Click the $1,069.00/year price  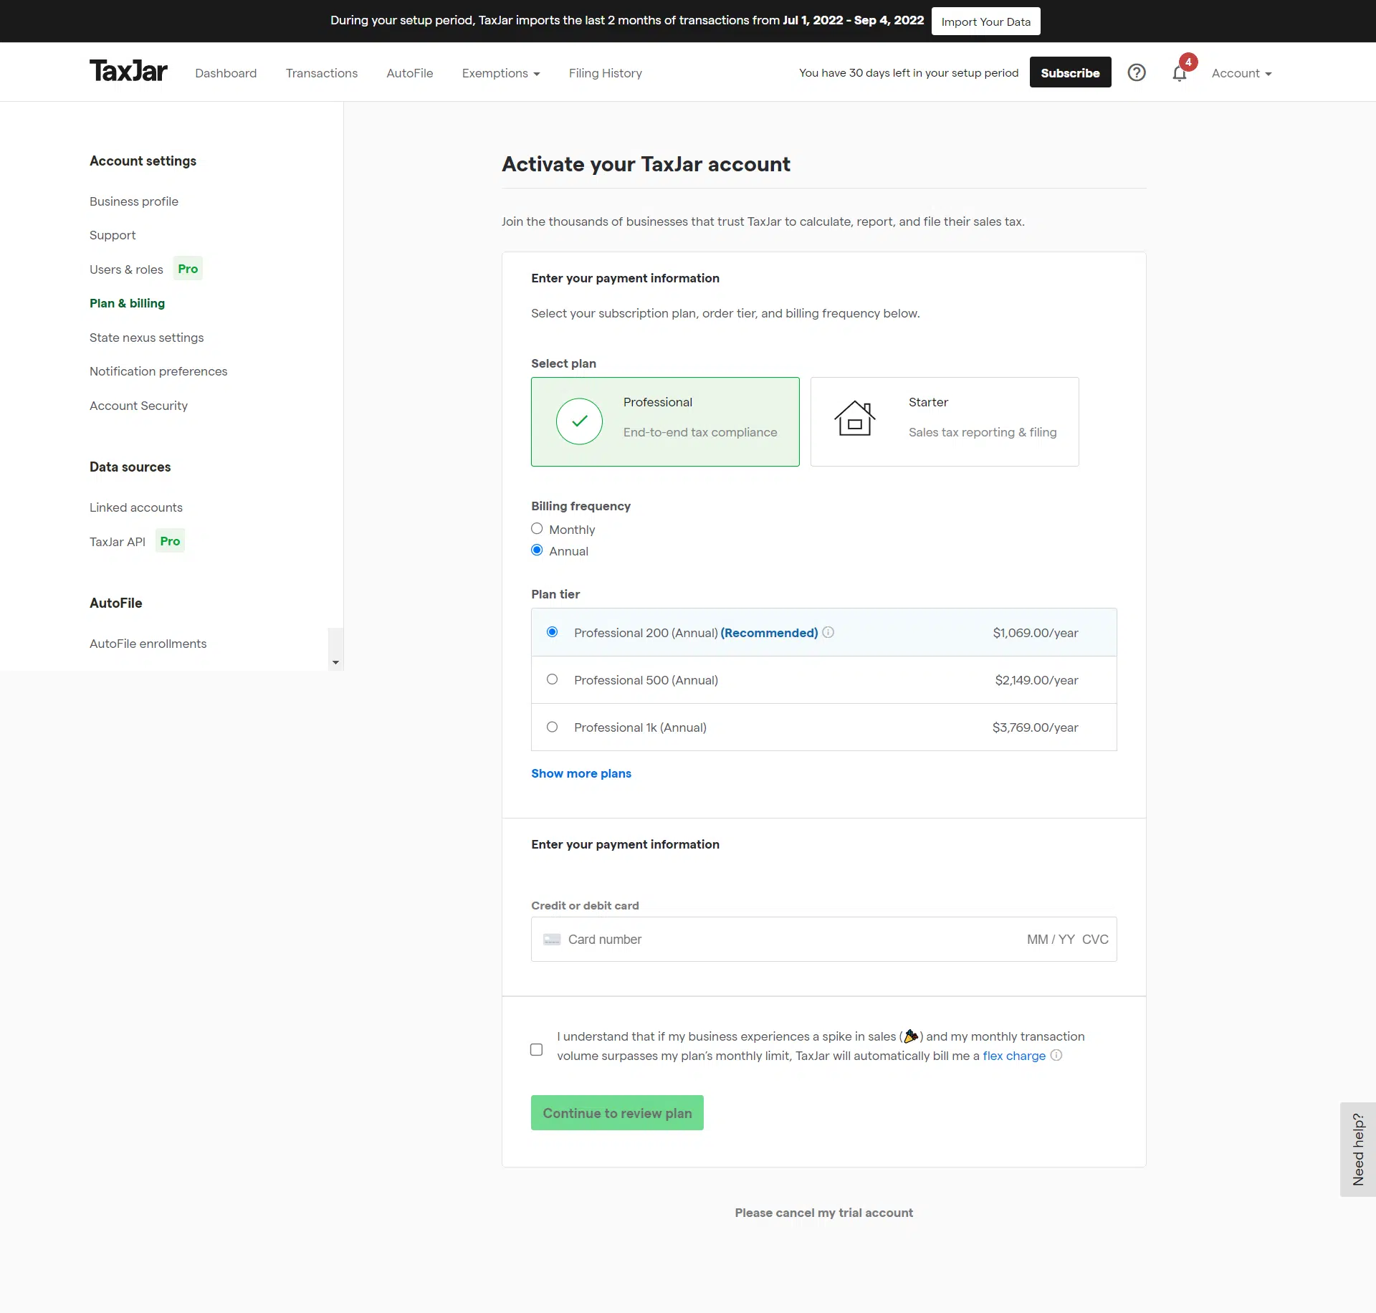point(1036,633)
